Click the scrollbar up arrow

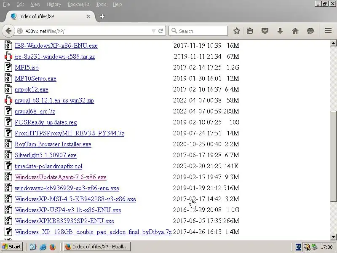333,43
